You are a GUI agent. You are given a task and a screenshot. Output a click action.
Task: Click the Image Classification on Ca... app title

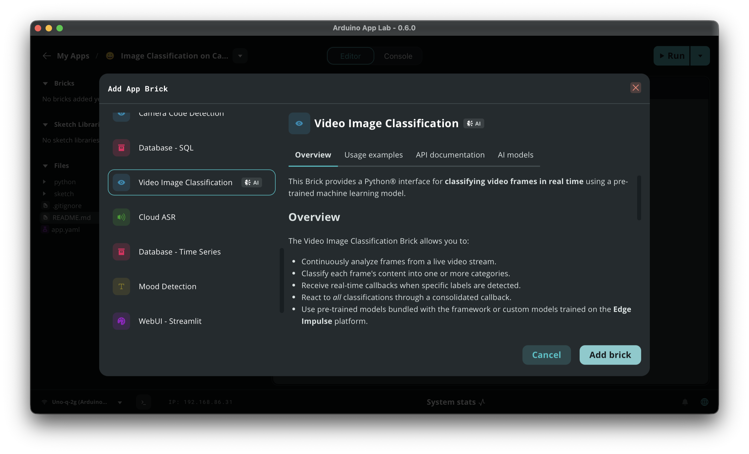(174, 56)
